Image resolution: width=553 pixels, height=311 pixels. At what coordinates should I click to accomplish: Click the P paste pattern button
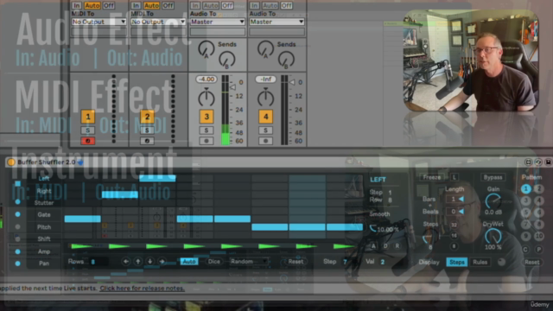coord(539,250)
